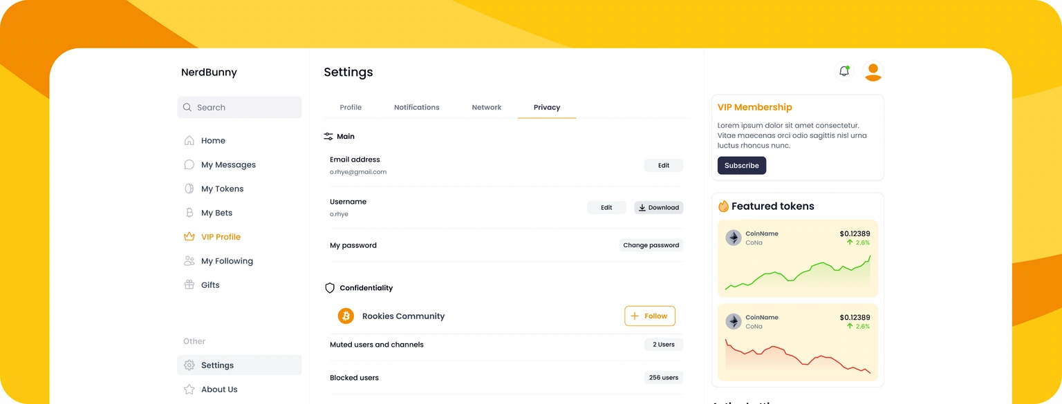Click the Gifts box icon
Screen dimensions: 1062x404
pyautogui.click(x=189, y=285)
